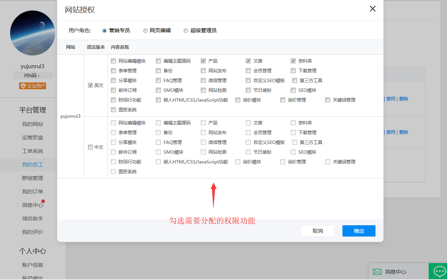Select the 网页编辑 user role
Image resolution: width=447 pixels, height=280 pixels.
145,31
